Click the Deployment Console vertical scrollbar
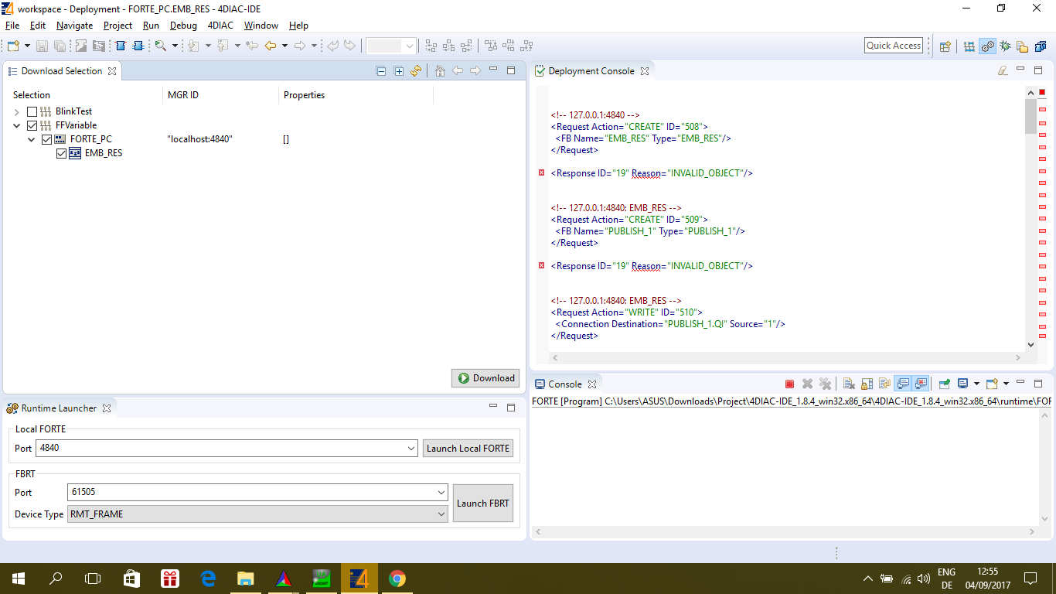Image resolution: width=1056 pixels, height=594 pixels. pos(1030,219)
